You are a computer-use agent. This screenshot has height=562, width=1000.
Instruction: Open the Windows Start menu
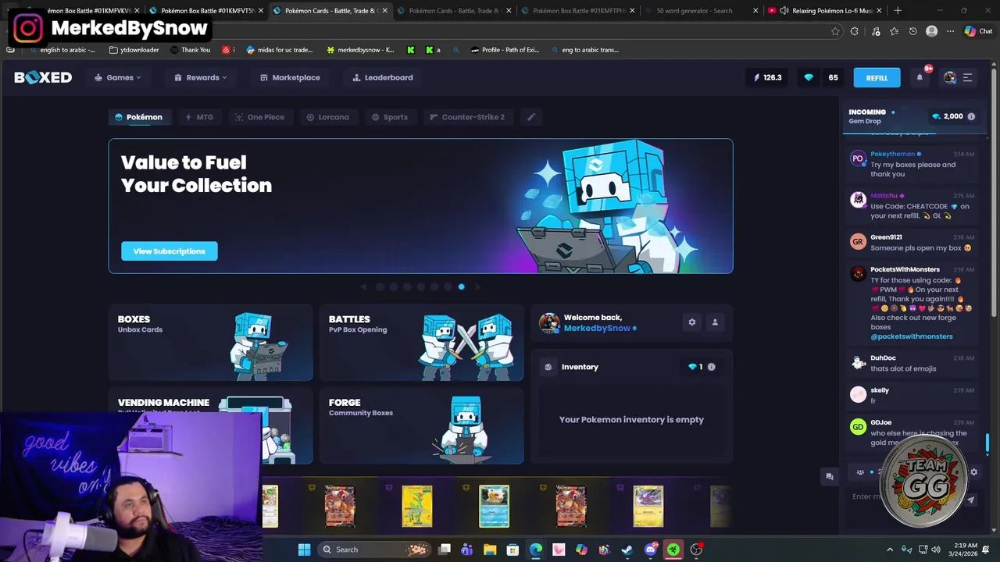tap(304, 550)
